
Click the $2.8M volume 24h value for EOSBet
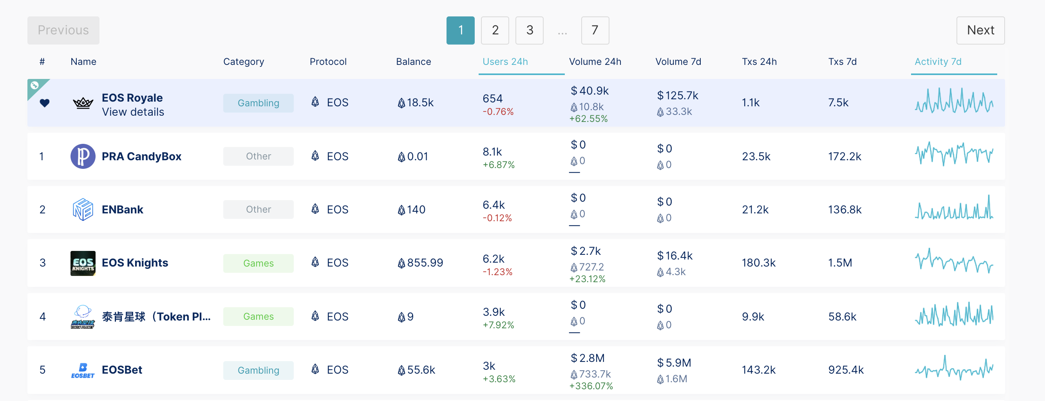[x=588, y=358]
